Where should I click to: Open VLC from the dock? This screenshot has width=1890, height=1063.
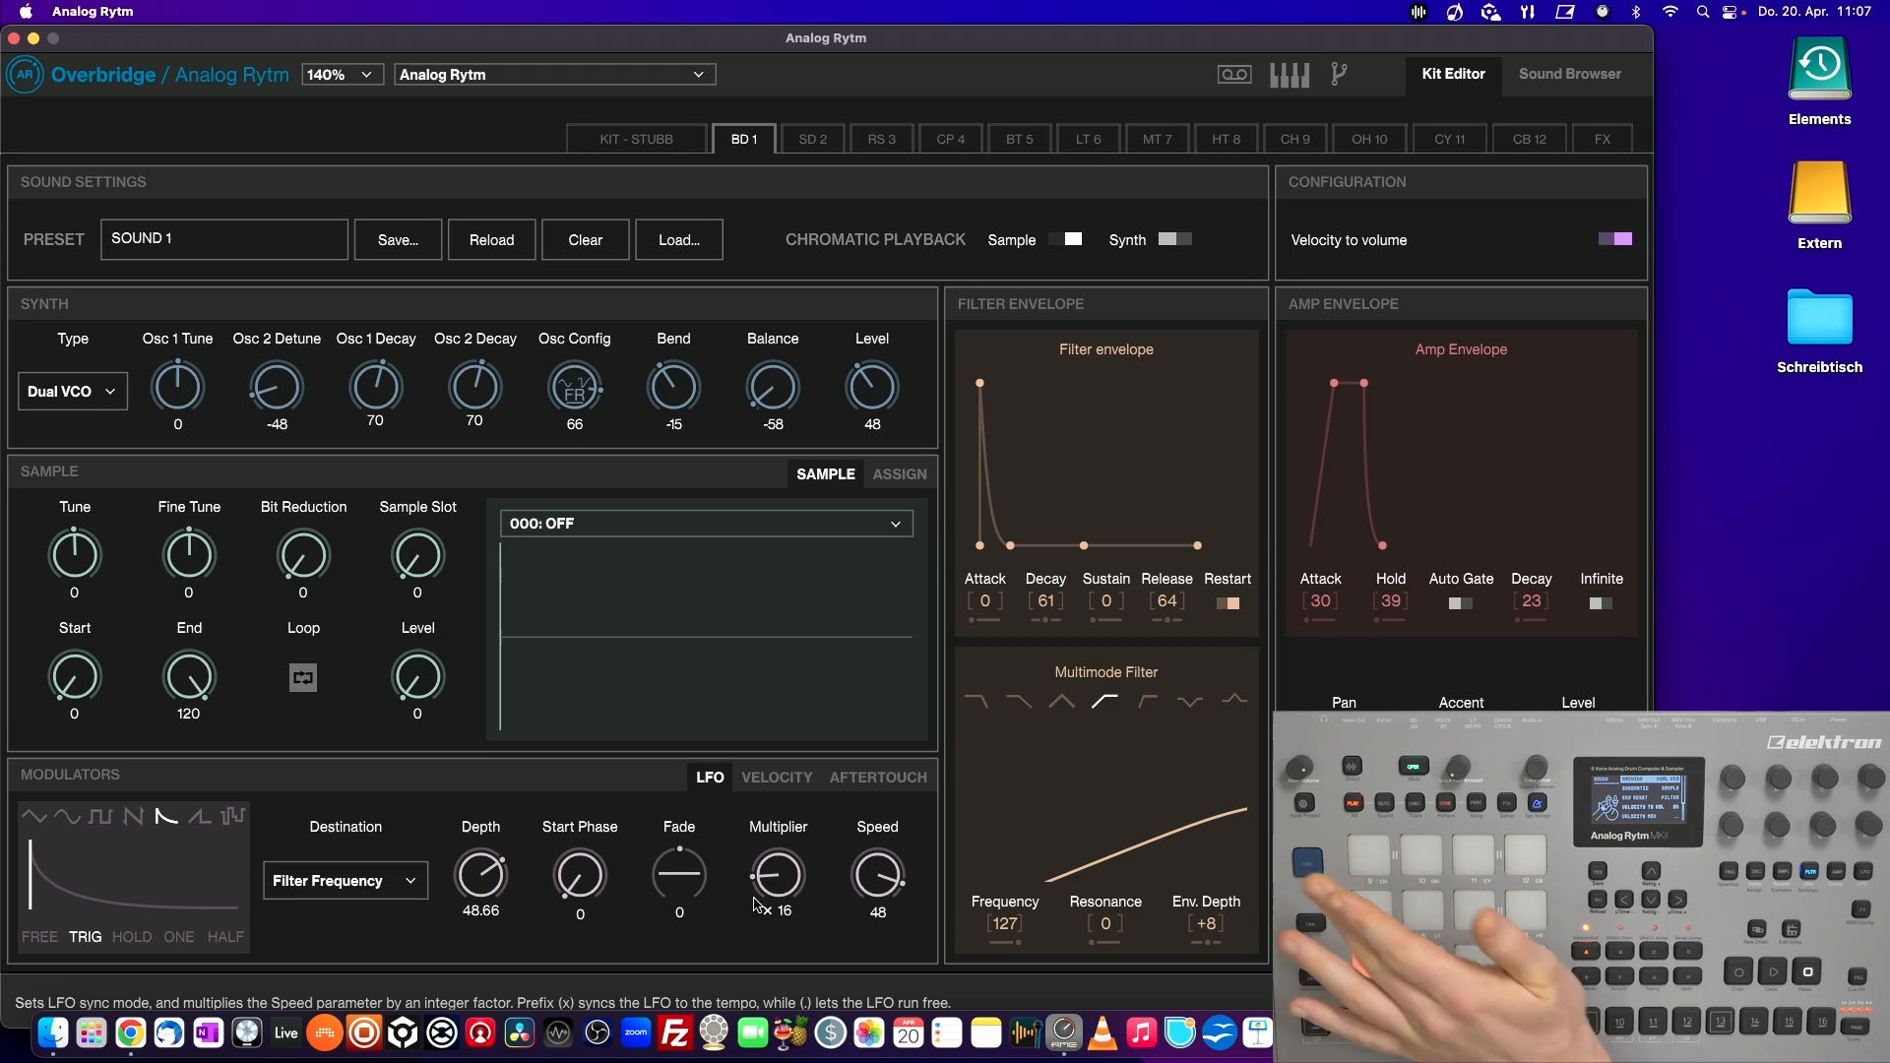pyautogui.click(x=1102, y=1032)
